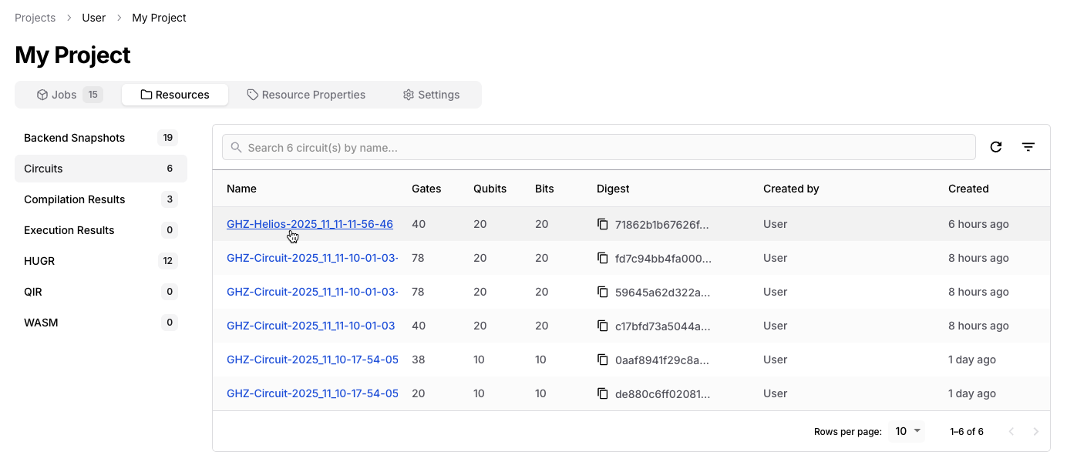
Task: Click the refresh circuits list icon
Action: tap(995, 147)
